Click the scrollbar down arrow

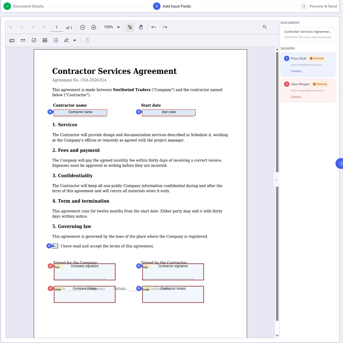coord(277,336)
